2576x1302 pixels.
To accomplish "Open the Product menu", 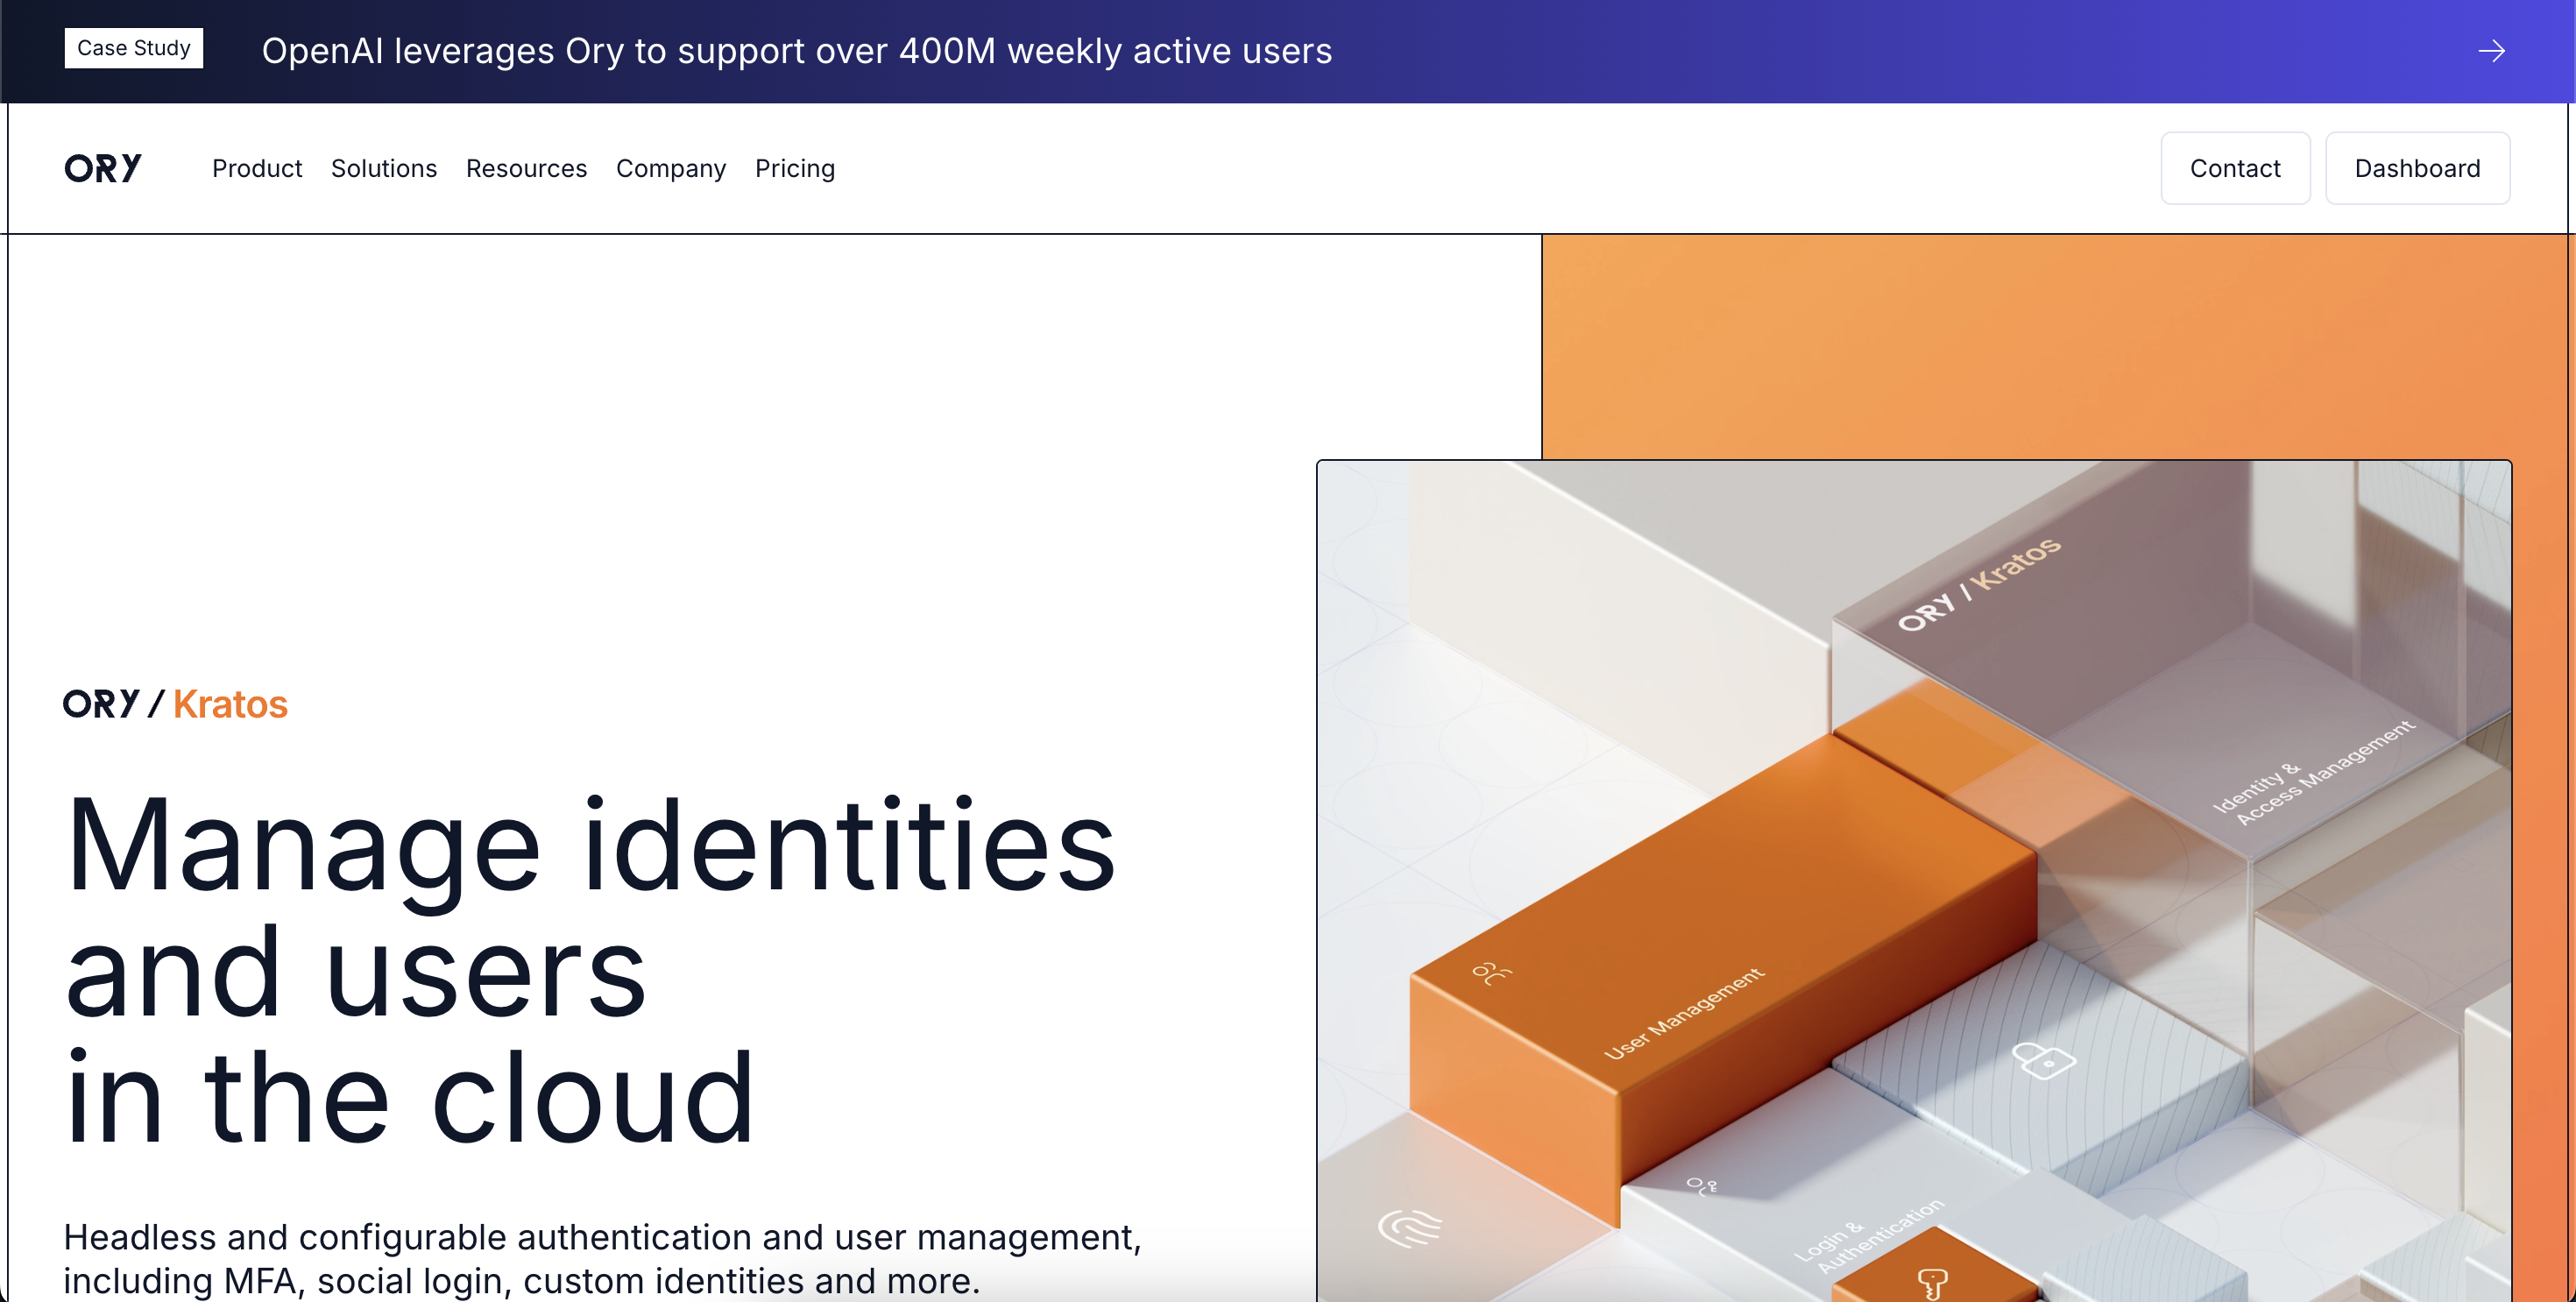I will click(257, 168).
